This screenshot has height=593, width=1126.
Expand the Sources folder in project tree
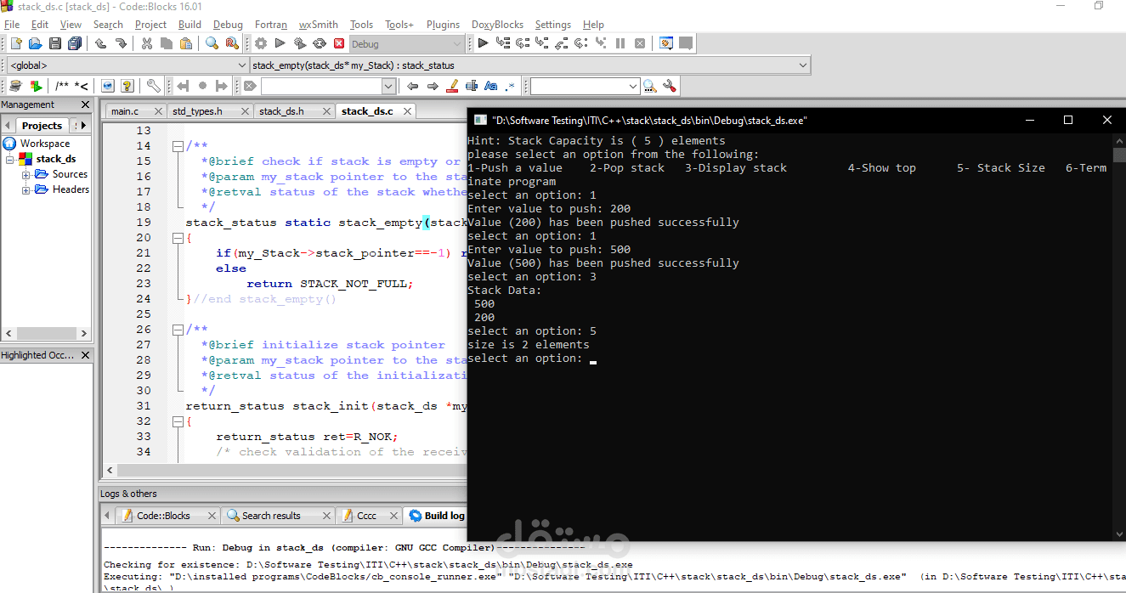[25, 174]
